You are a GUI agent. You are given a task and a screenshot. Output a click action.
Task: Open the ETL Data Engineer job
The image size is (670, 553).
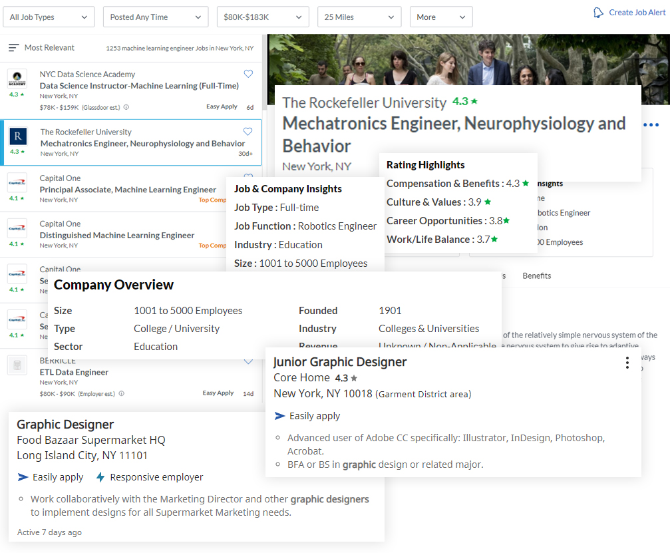(x=74, y=372)
